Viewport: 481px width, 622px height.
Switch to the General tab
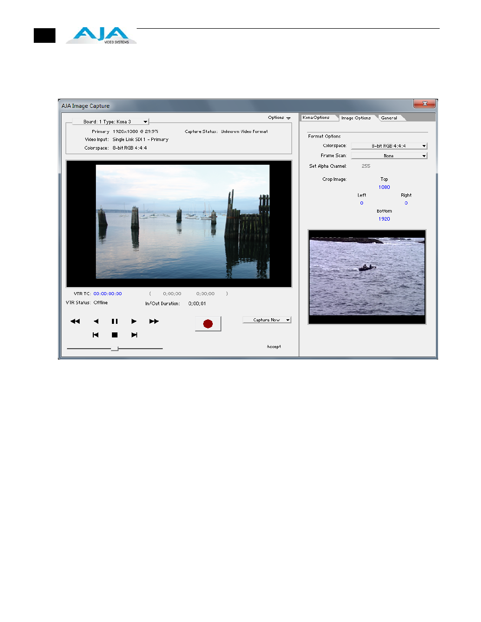click(389, 118)
